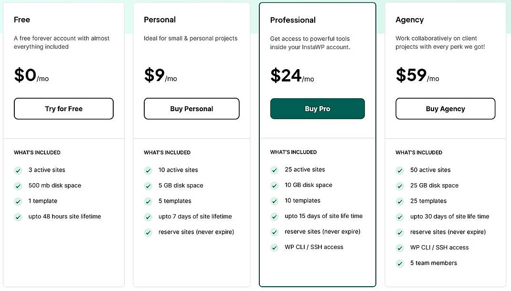Click the checkmark beside 3 active sites
The width and height of the screenshot is (511, 291).
(18, 170)
